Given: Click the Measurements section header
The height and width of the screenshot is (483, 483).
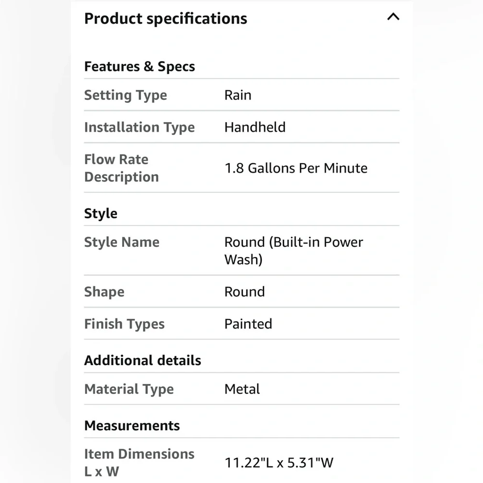Looking at the screenshot, I should coord(132,426).
